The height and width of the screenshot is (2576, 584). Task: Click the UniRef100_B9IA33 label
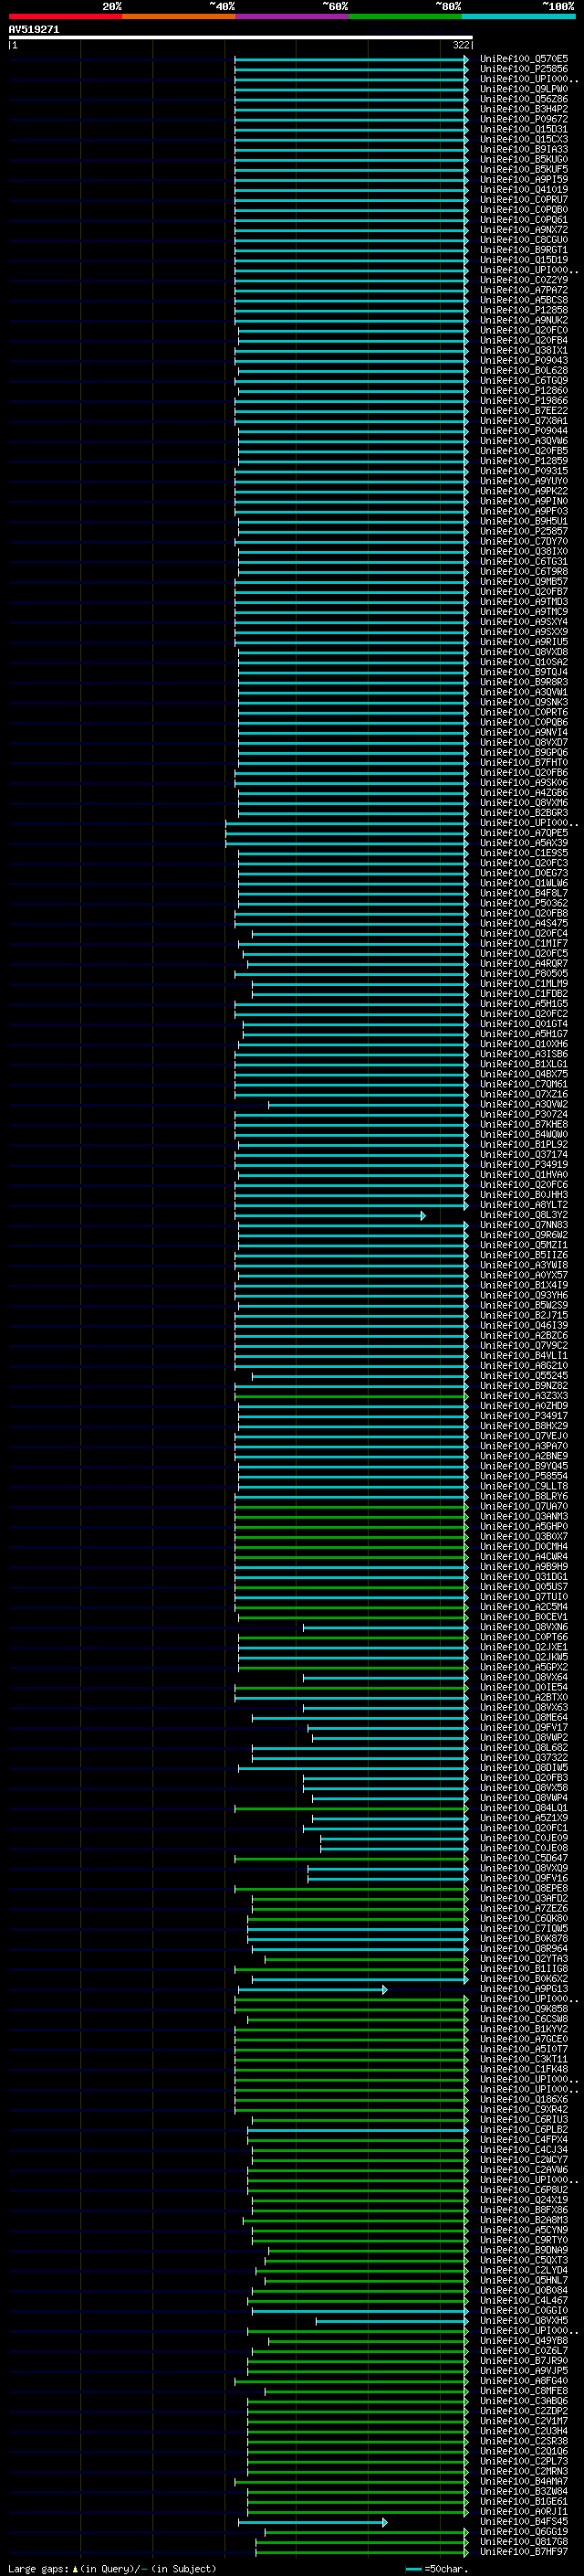click(524, 149)
